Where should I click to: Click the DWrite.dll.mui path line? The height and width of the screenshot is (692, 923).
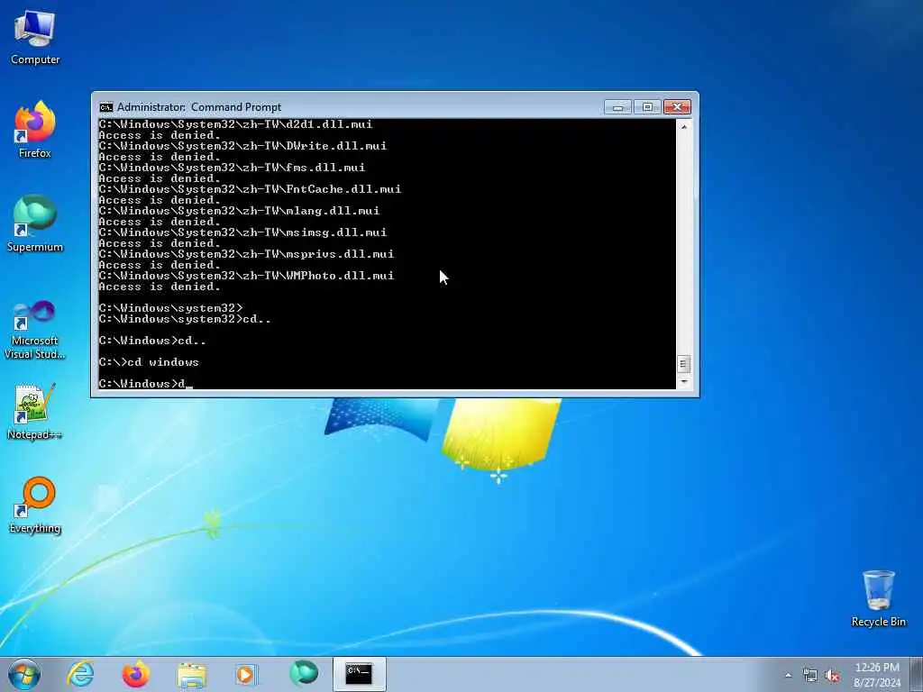click(x=242, y=146)
